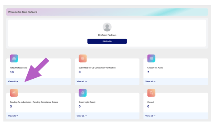Click the Total Professionals label
Screen dimensions: 214x126
(19, 68)
